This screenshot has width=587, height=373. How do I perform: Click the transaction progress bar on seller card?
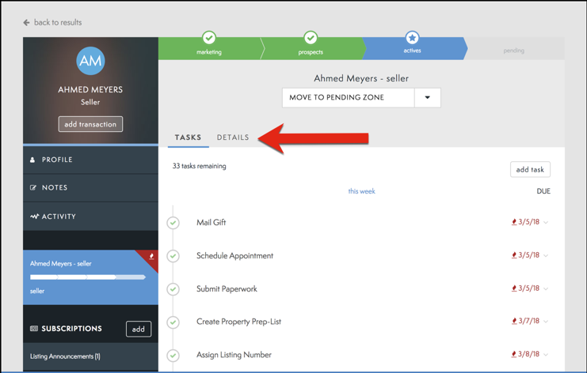point(87,277)
